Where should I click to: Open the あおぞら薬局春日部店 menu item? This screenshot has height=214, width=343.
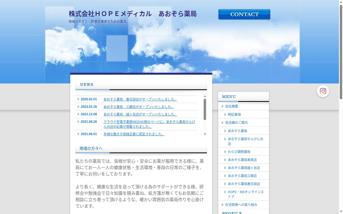pyautogui.click(x=244, y=184)
